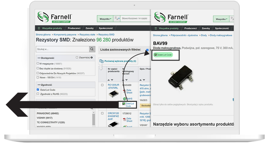Follow the 'Diody' breadcrumb link
The height and width of the screenshot is (144, 270).
pos(204,35)
